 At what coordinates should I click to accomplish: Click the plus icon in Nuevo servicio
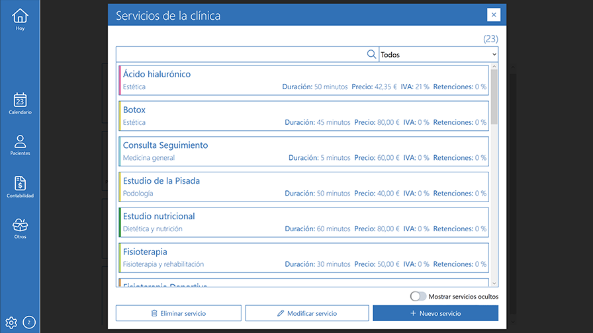coord(413,313)
